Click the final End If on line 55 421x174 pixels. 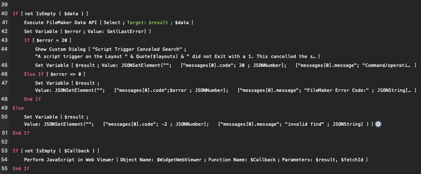pyautogui.click(x=21, y=168)
